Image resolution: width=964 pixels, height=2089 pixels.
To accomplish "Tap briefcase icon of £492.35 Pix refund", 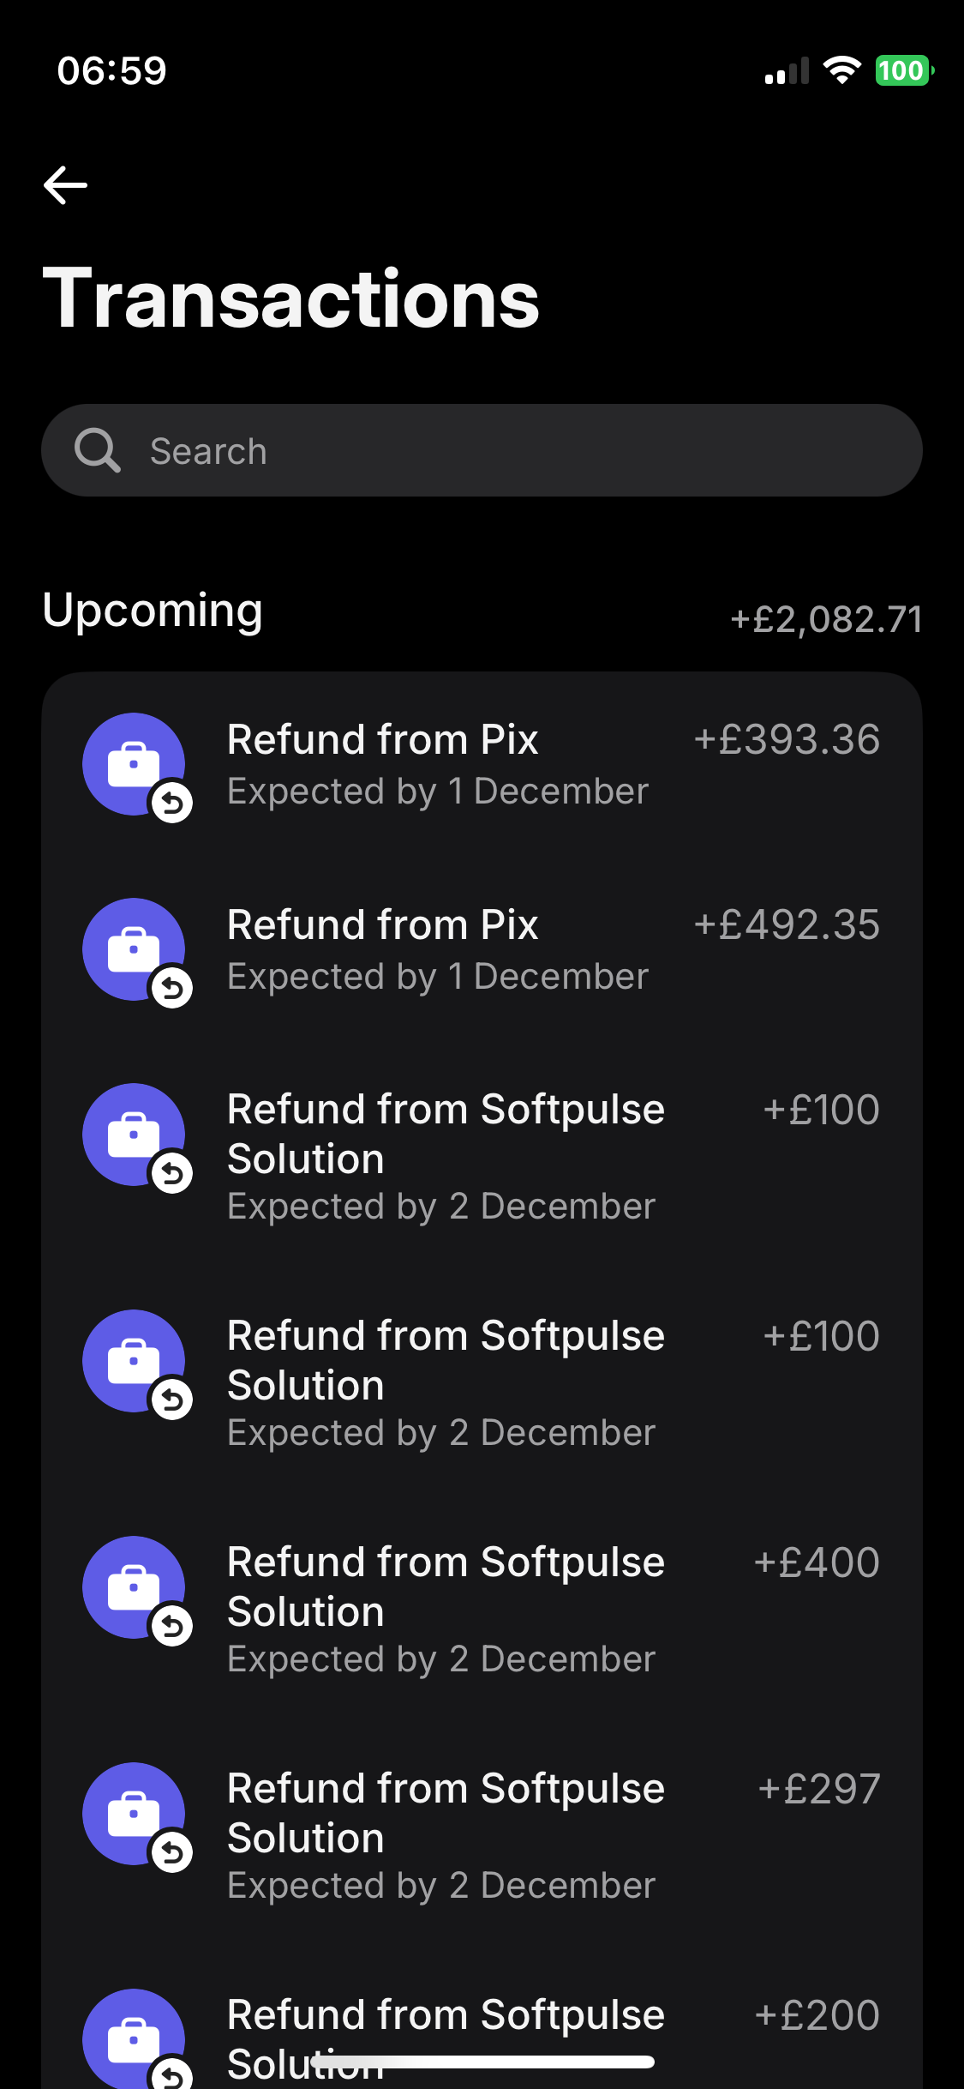I will tap(133, 948).
